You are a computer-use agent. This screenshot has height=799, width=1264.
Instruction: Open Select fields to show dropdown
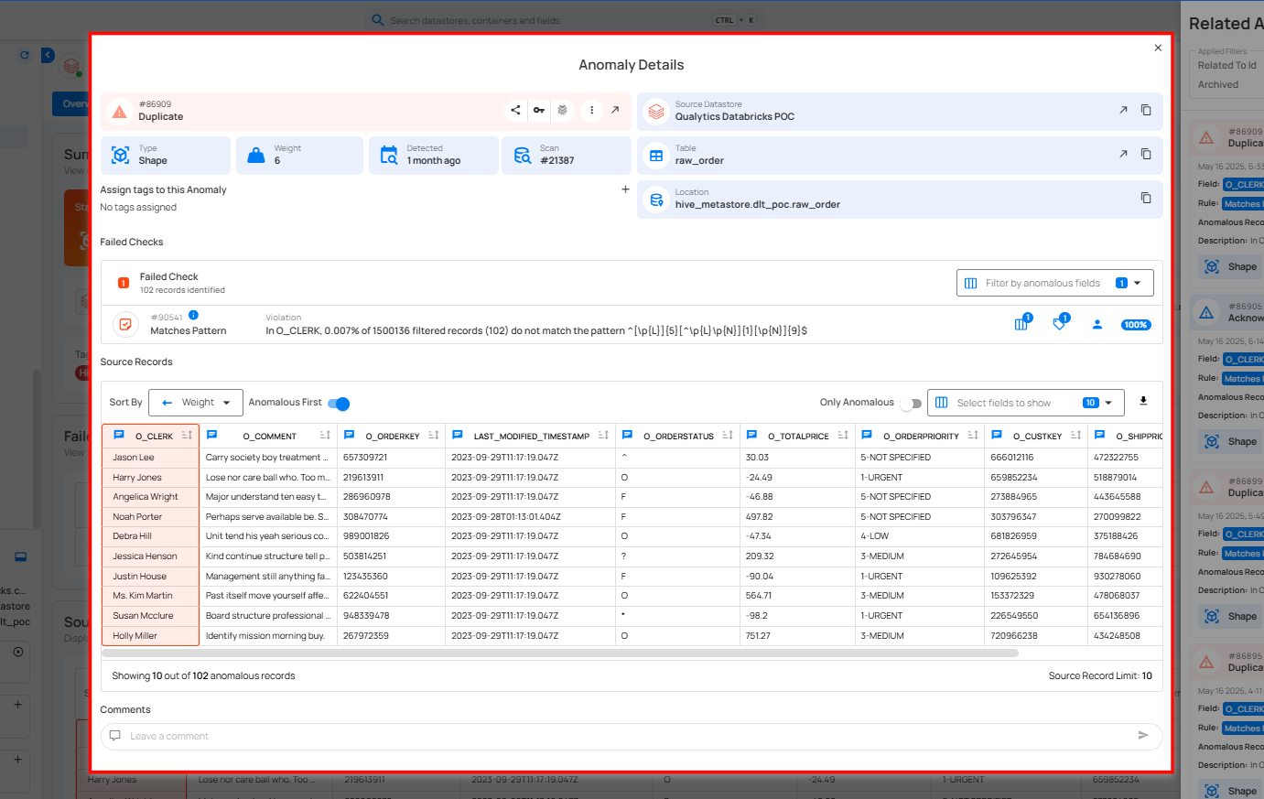(1025, 403)
